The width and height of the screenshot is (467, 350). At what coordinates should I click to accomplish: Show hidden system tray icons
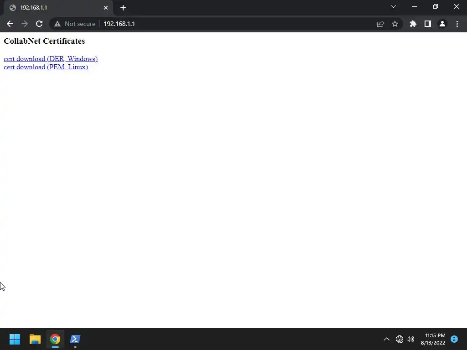387,339
